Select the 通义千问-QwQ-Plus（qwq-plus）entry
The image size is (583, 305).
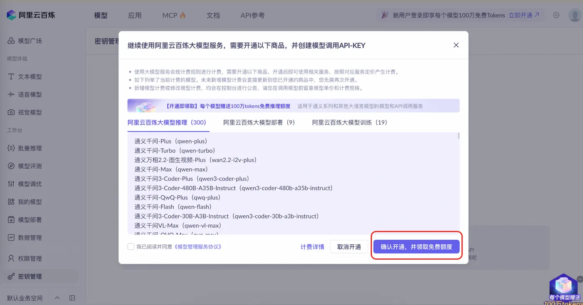click(x=177, y=197)
